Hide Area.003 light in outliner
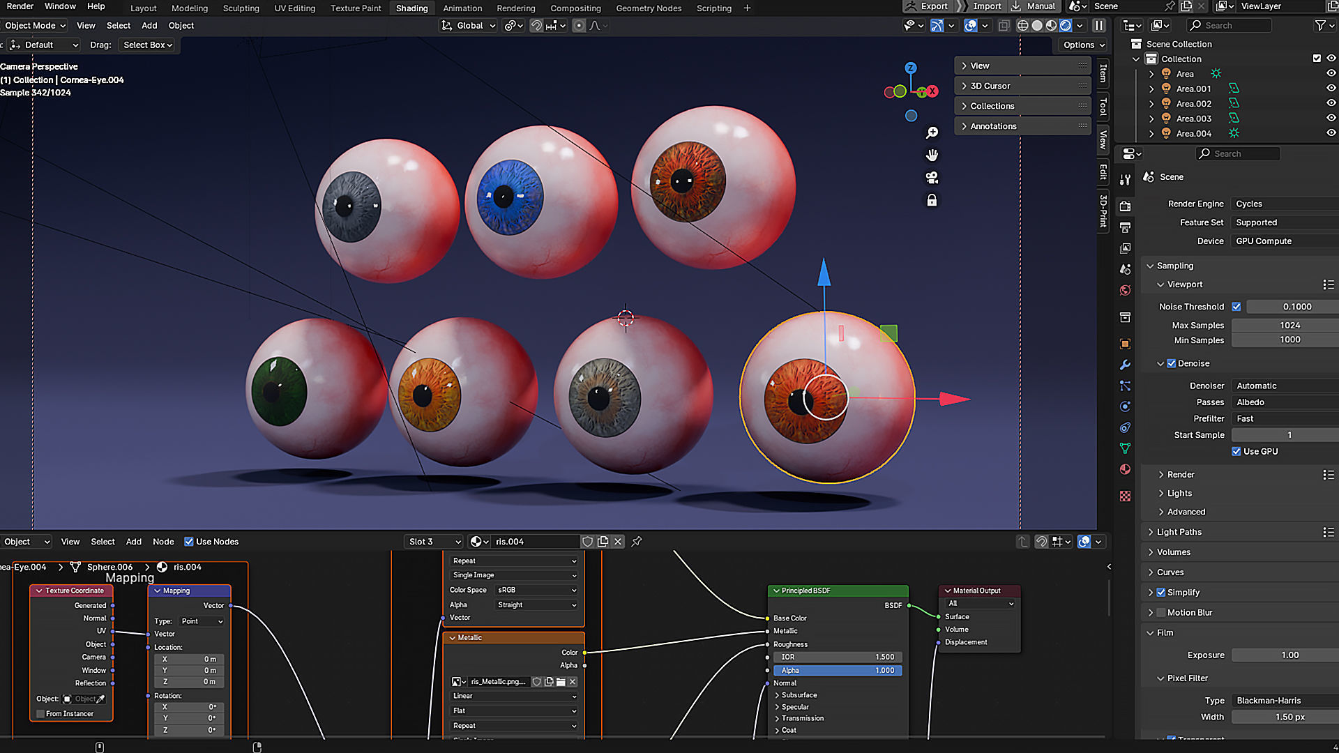 (x=1331, y=119)
